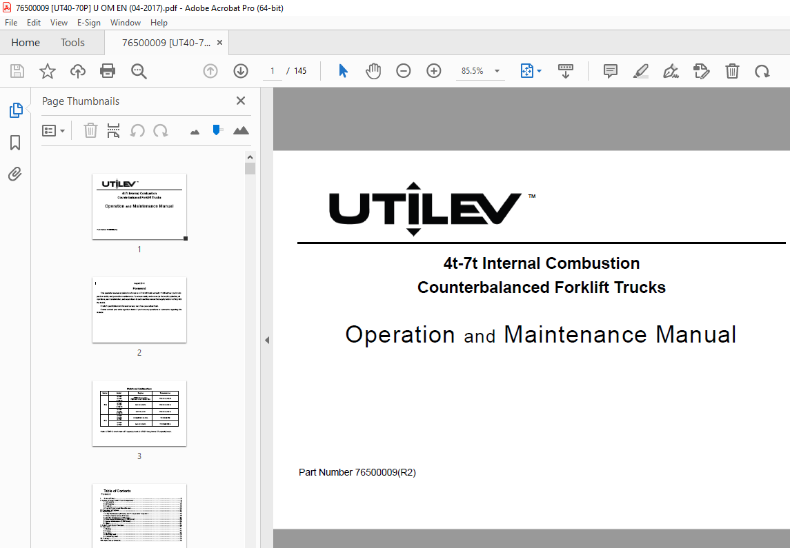Click the cloud upload icon
The width and height of the screenshot is (790, 548).
point(77,71)
